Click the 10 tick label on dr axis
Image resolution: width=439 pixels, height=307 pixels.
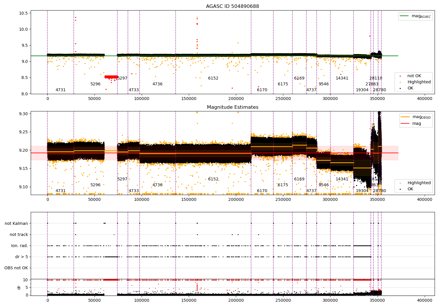(25, 280)
